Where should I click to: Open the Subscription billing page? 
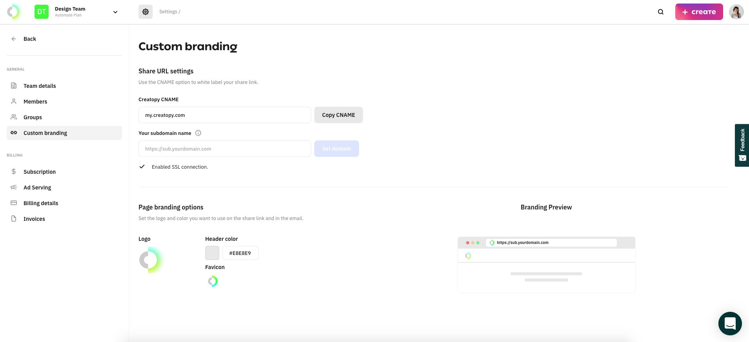pyautogui.click(x=40, y=172)
